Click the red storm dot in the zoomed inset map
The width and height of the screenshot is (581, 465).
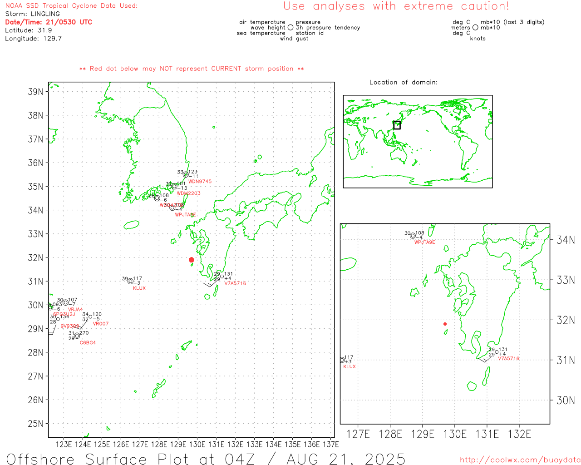coord(445,324)
